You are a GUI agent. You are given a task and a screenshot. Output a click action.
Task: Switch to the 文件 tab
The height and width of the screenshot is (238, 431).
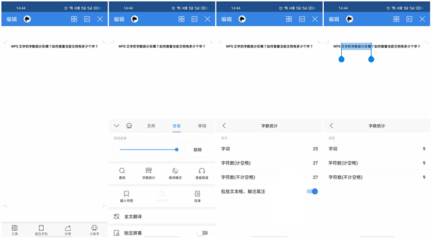(x=151, y=126)
